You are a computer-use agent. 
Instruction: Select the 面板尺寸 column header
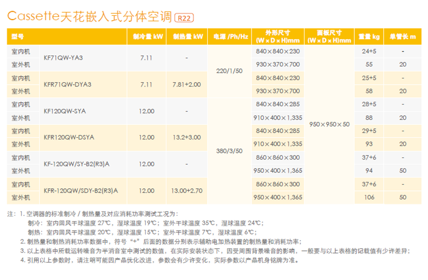[329, 37]
